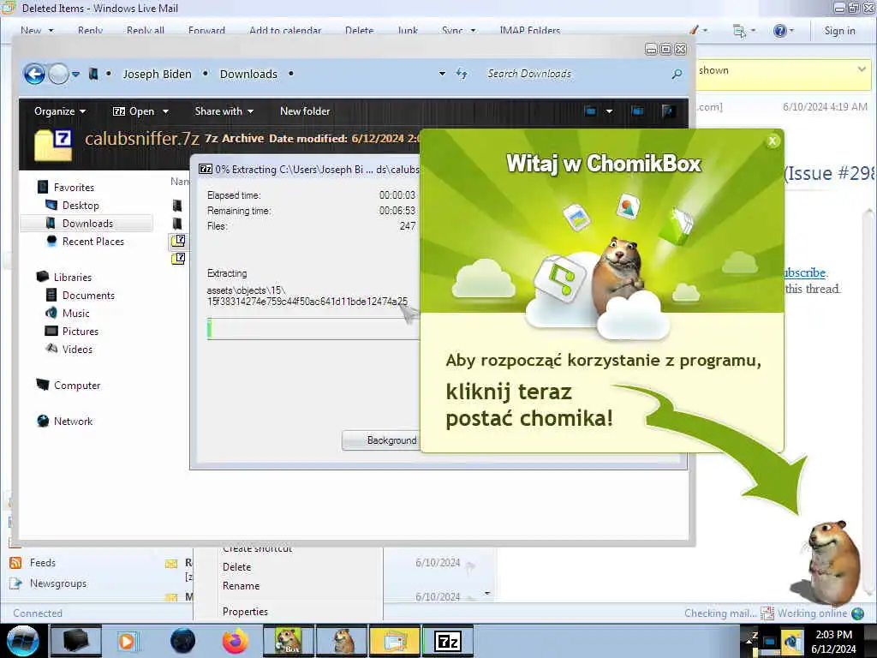Image resolution: width=877 pixels, height=658 pixels.
Task: Open IMAP Folders in Live Mail
Action: point(529,30)
